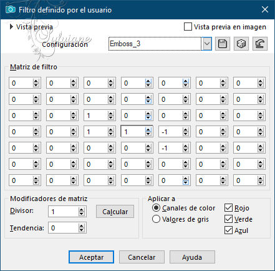This screenshot has width=275, height=271.
Task: Click the reset to default arrow icon
Action: pos(260,44)
